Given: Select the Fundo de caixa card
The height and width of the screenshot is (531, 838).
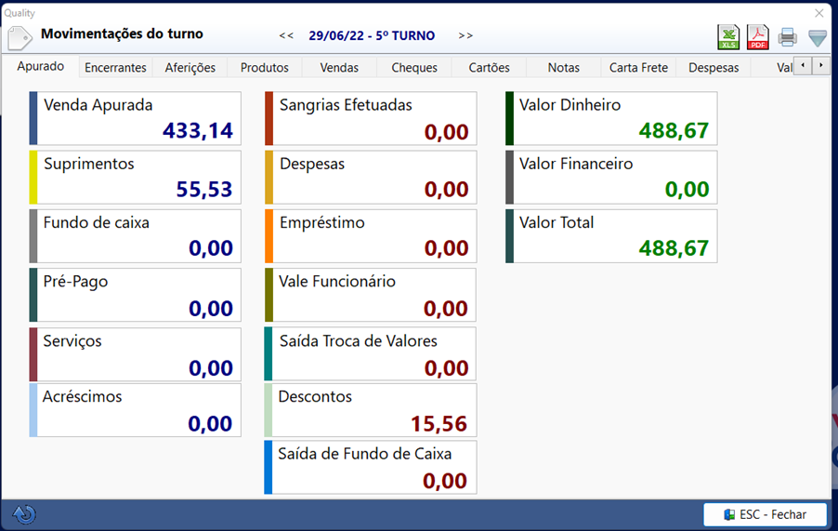Looking at the screenshot, I should click(x=136, y=236).
